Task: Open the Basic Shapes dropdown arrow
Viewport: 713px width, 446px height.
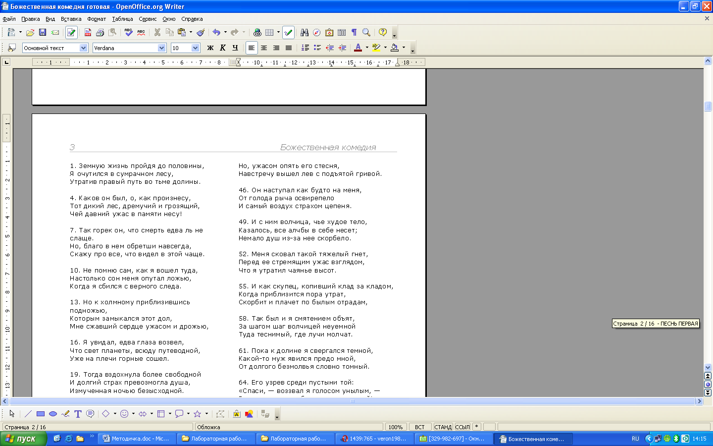Action: tap(115, 414)
